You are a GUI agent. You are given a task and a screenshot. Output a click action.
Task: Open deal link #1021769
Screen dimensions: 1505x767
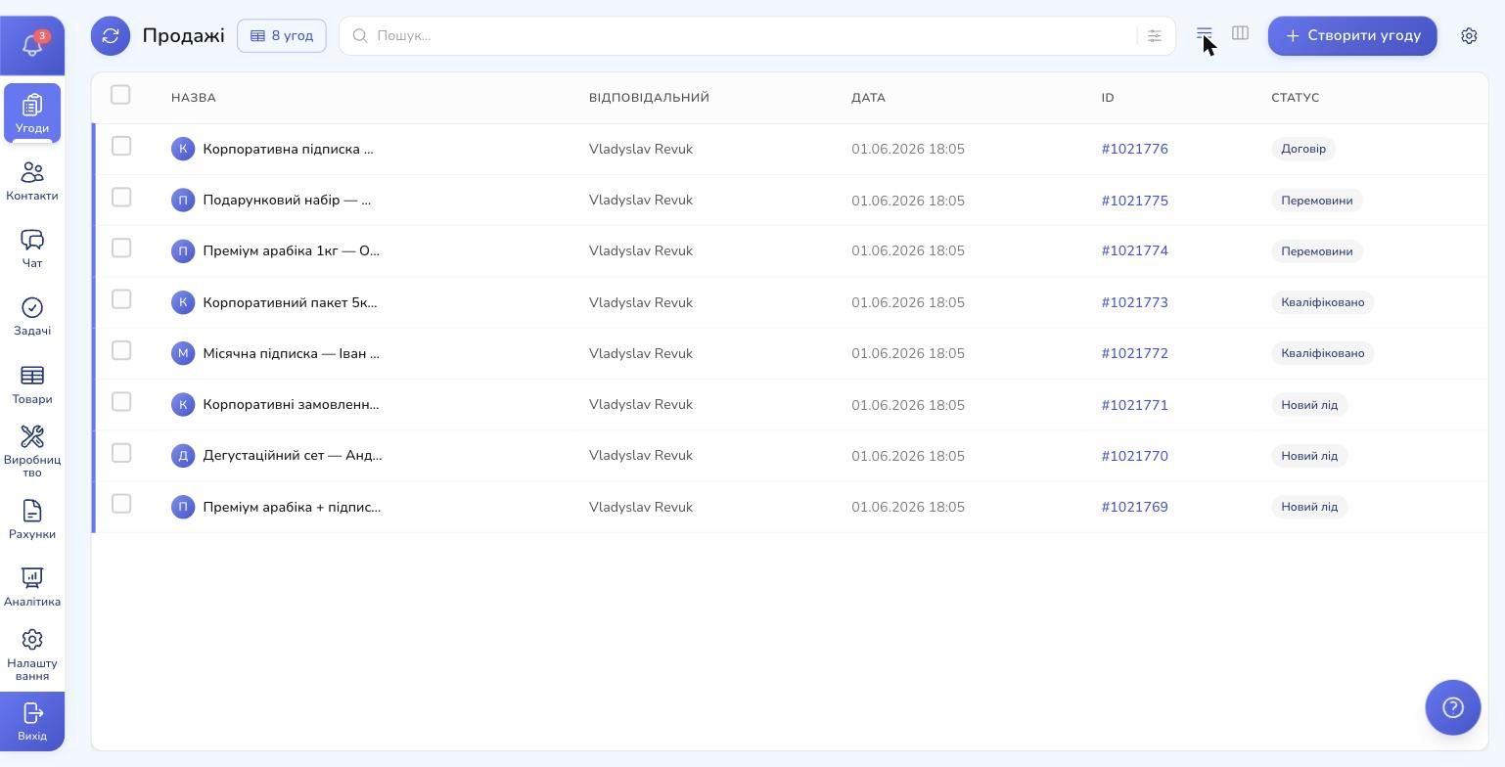(x=1135, y=507)
